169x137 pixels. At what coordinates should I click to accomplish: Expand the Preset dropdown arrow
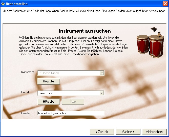tap(102, 93)
